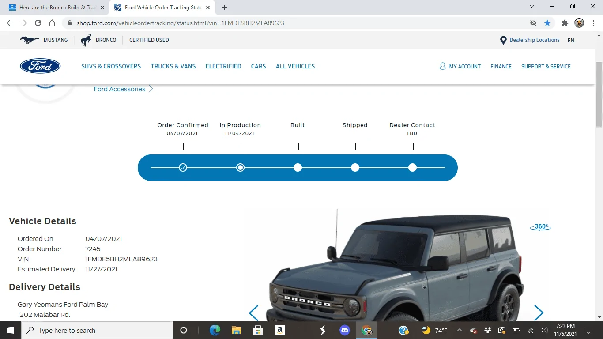Open Discord from taskbar
Screen dimensions: 603x339
tap(345, 330)
